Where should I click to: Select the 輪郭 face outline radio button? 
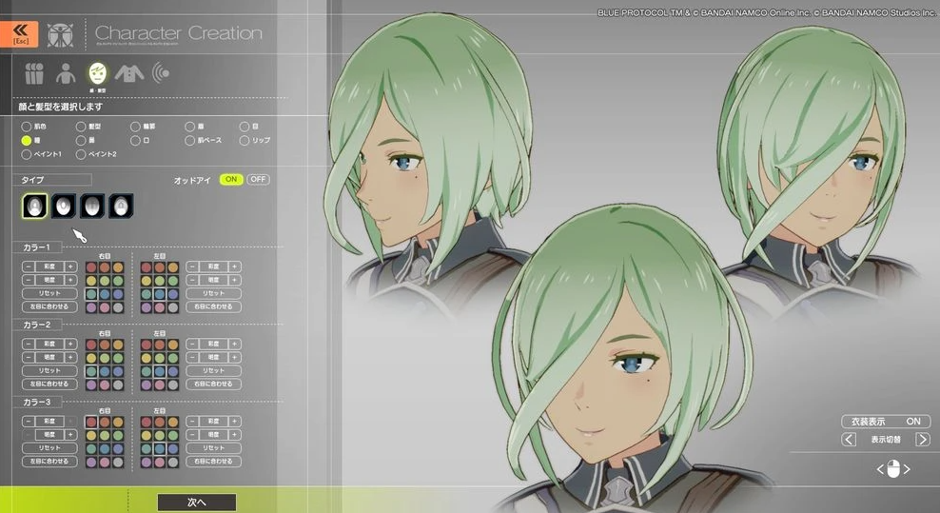click(x=135, y=127)
